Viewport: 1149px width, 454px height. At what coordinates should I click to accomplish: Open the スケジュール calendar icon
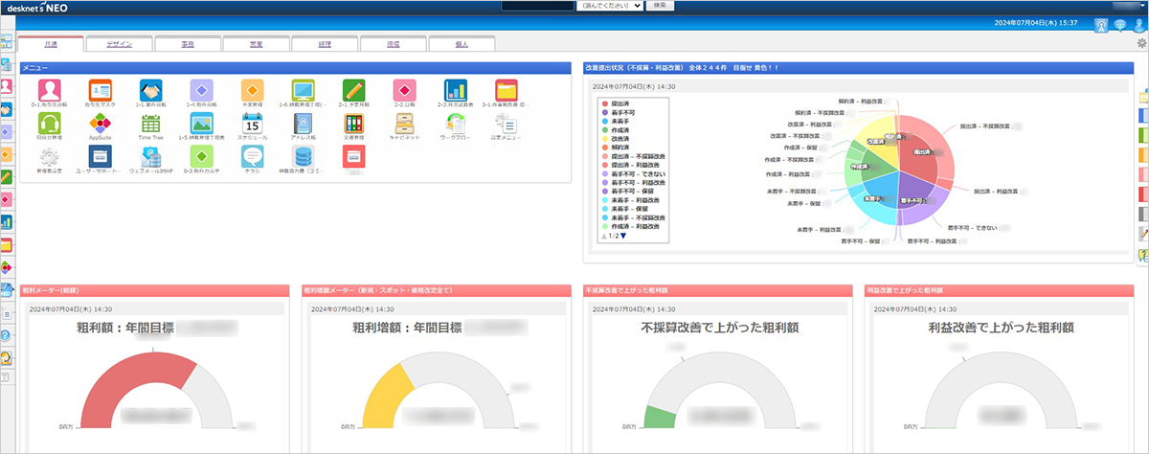click(x=252, y=125)
